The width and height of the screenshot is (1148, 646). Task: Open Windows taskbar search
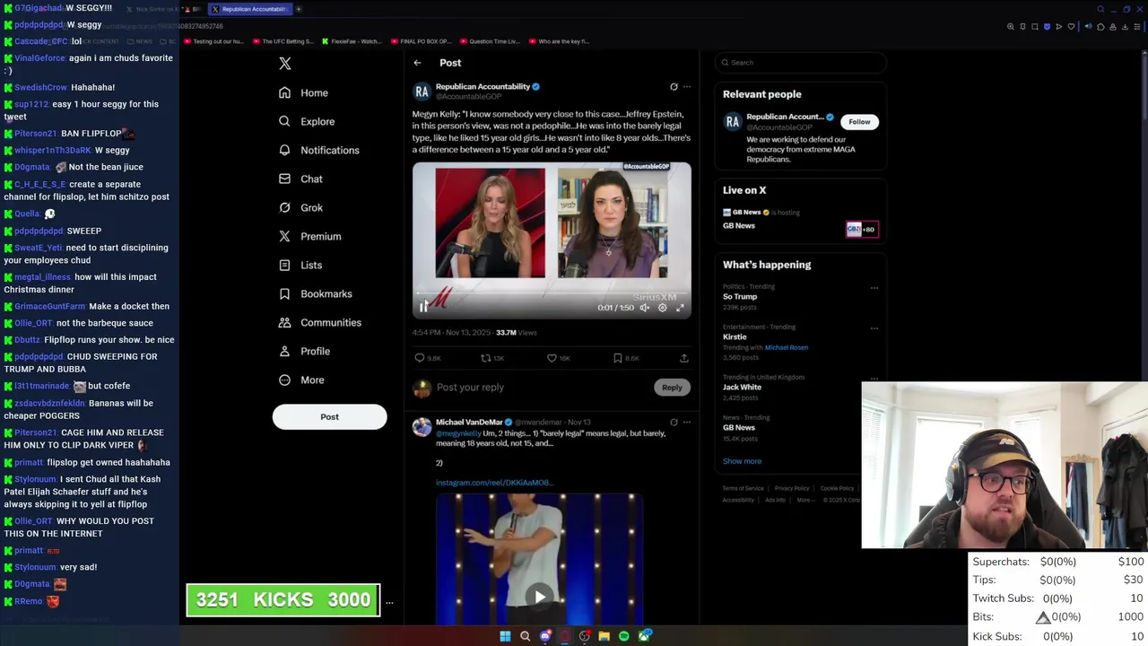(525, 636)
